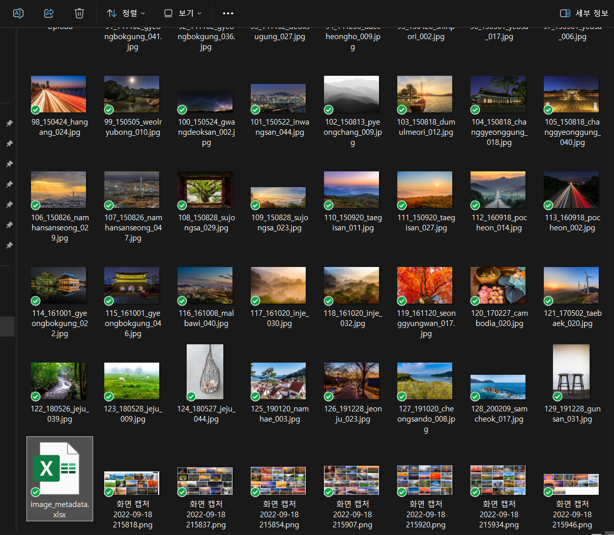Open the 보기 view dropdown

183,13
